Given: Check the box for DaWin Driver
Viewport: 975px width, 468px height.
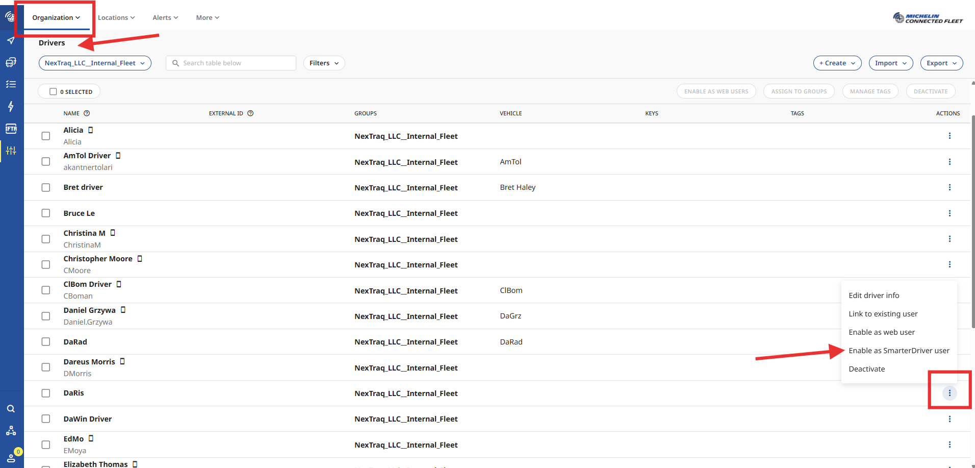Looking at the screenshot, I should click(46, 419).
